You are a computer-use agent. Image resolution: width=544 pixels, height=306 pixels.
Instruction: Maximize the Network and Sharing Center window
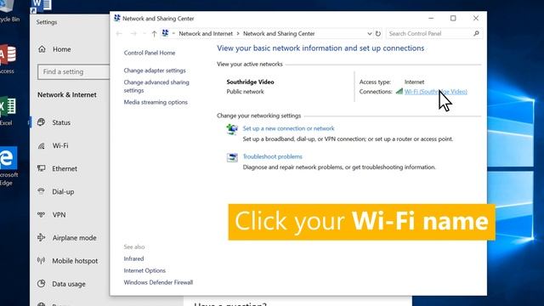pyautogui.click(x=453, y=18)
